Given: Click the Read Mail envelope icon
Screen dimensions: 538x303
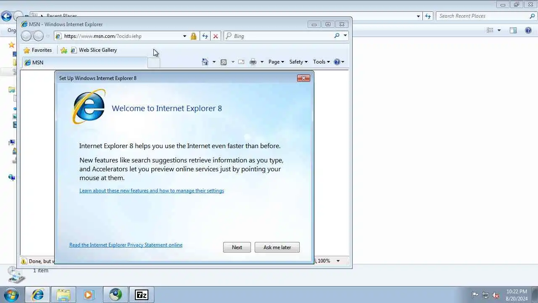Looking at the screenshot, I should [241, 62].
